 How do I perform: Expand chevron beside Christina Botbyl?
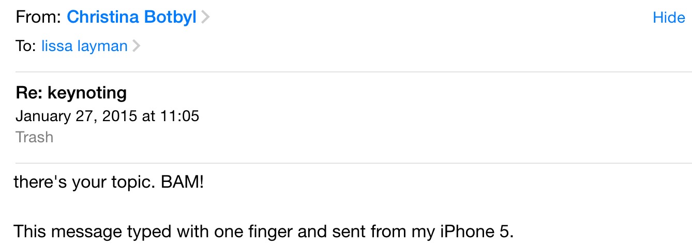[205, 18]
